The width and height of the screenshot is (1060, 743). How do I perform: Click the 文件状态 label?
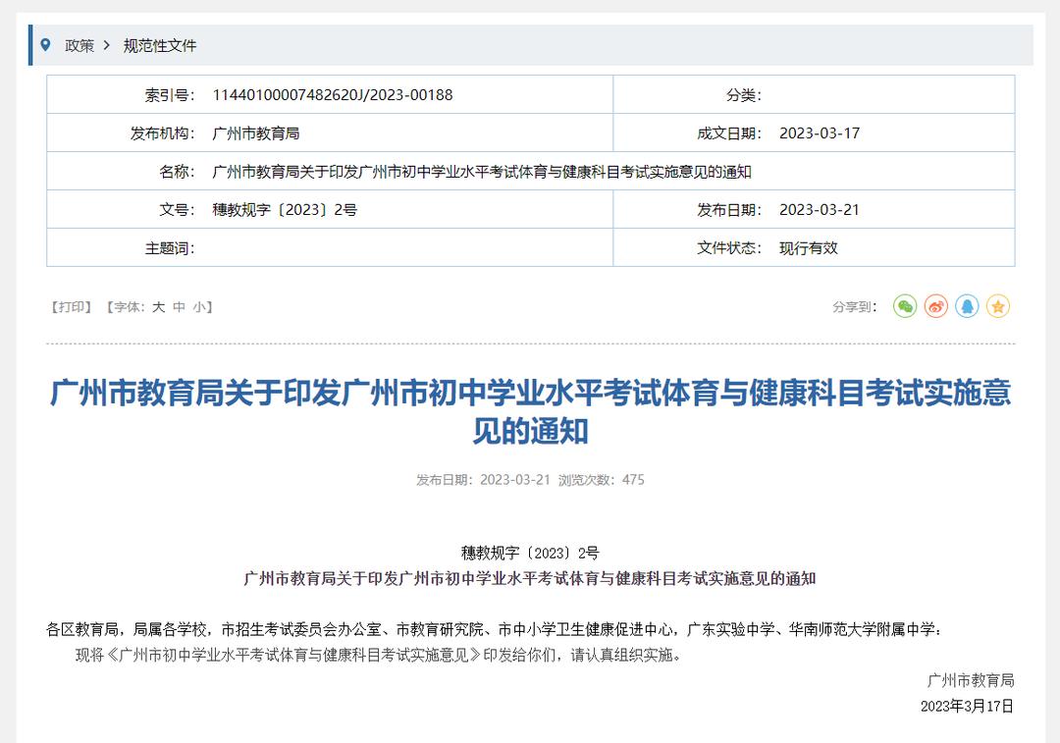(729, 248)
